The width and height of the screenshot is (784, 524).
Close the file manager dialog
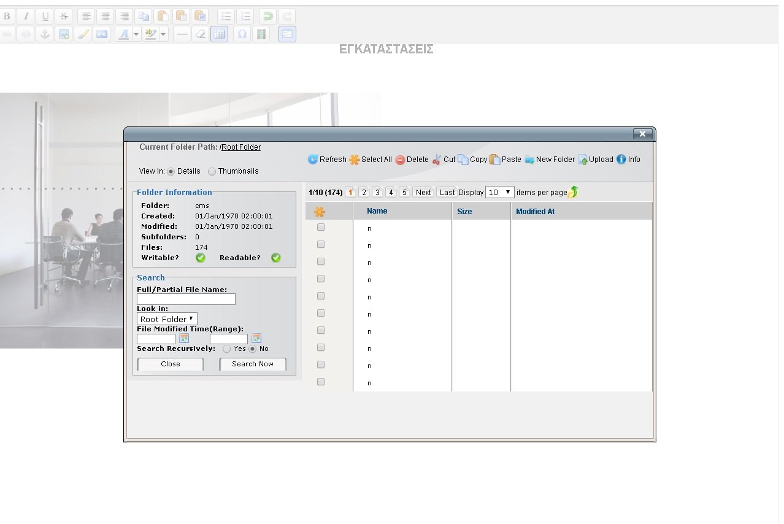click(x=642, y=134)
